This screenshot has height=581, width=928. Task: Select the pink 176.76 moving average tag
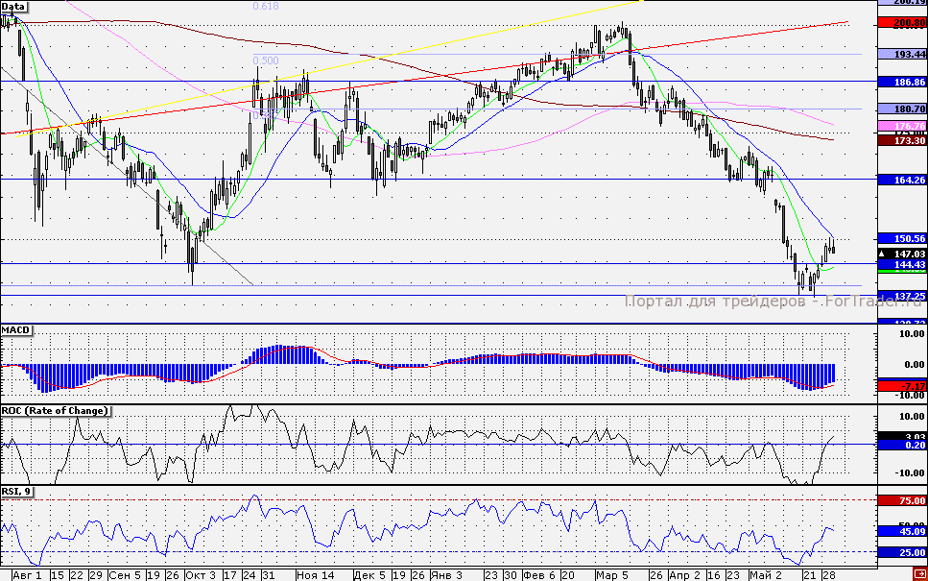(x=907, y=126)
